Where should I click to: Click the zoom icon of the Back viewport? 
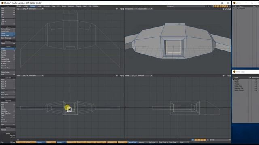point(121,75)
